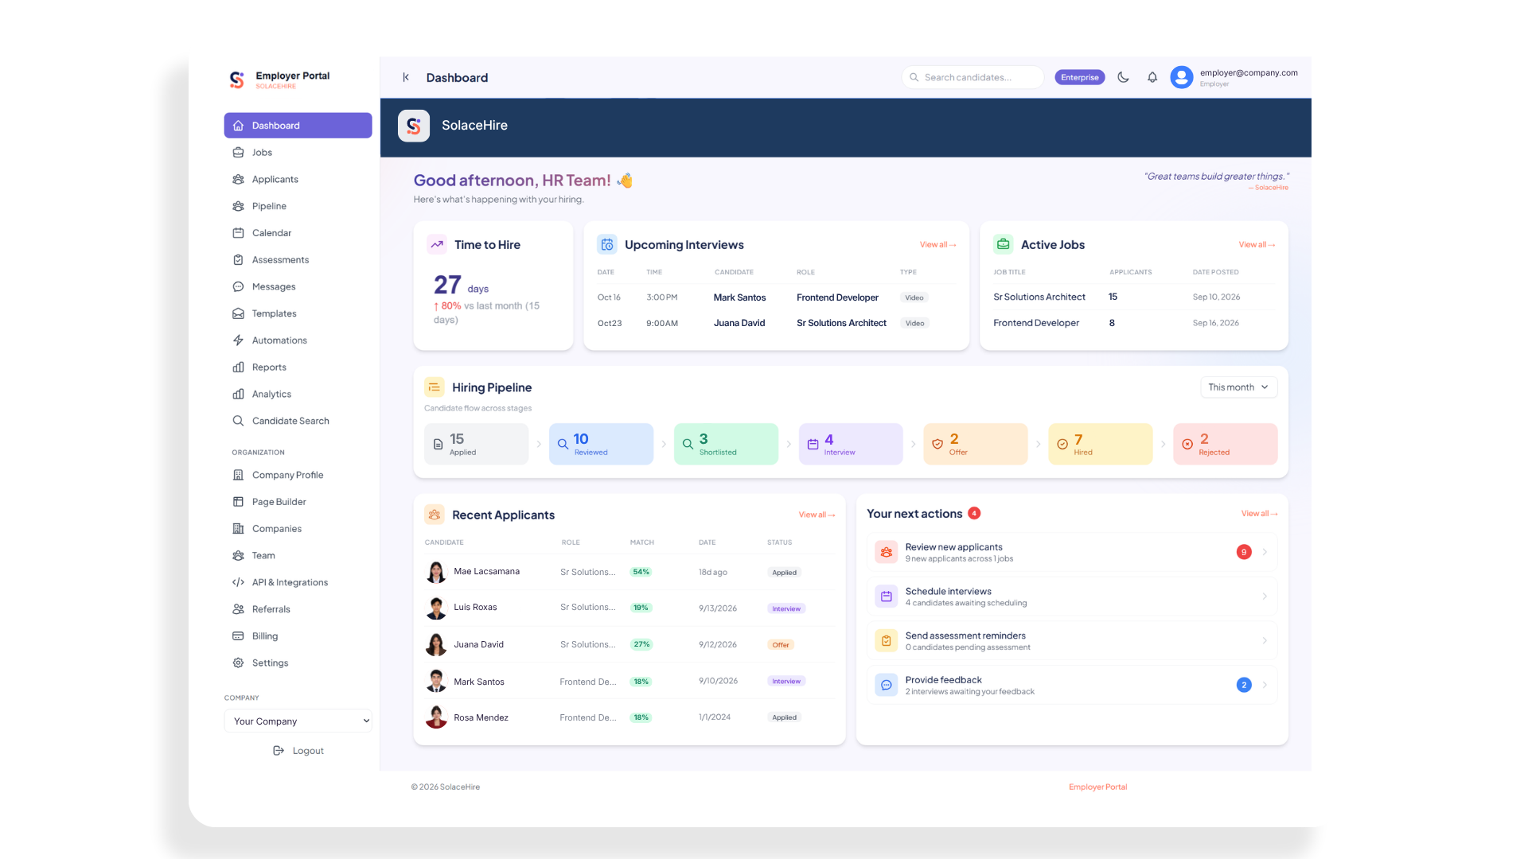Click the Time to Hire trend icon

click(x=437, y=245)
